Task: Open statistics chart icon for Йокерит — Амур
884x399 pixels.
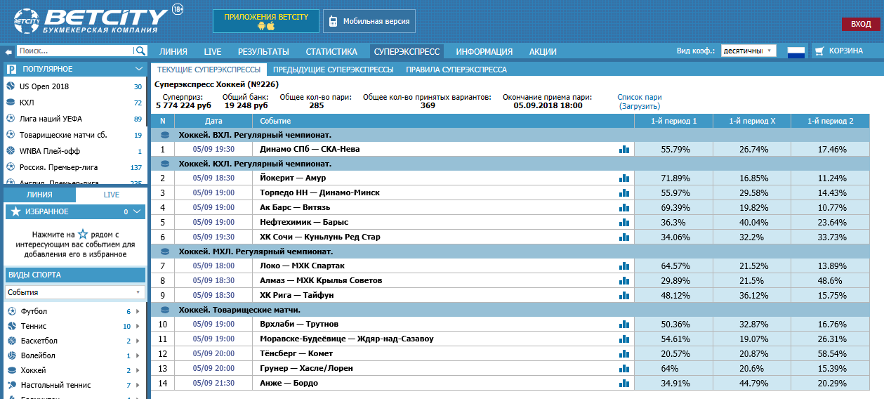Action: coord(624,178)
